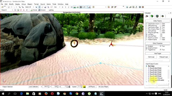Toggle CastLightmap checkbox
Screen dimensions: 172x96
[161, 31]
